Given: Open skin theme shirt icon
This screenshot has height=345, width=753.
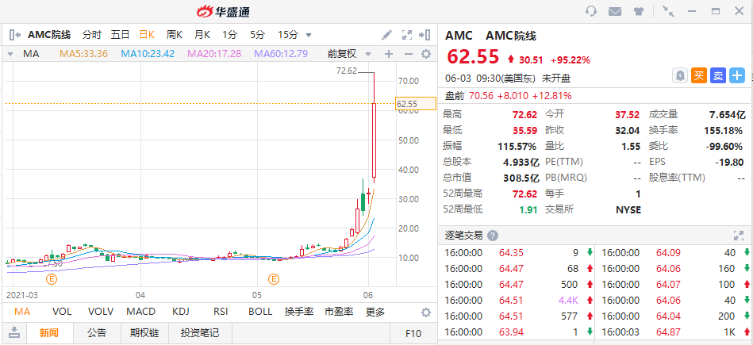Looking at the screenshot, I should point(639,11).
